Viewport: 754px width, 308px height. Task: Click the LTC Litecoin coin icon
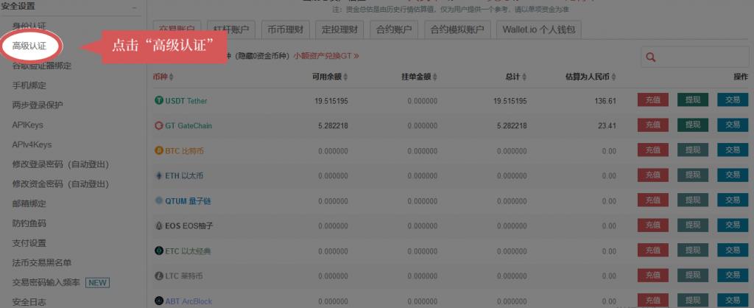(x=158, y=276)
